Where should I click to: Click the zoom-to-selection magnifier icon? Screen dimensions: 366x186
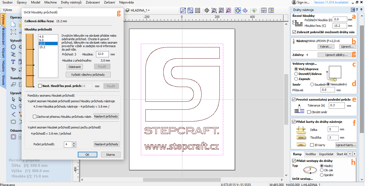[228, 10]
